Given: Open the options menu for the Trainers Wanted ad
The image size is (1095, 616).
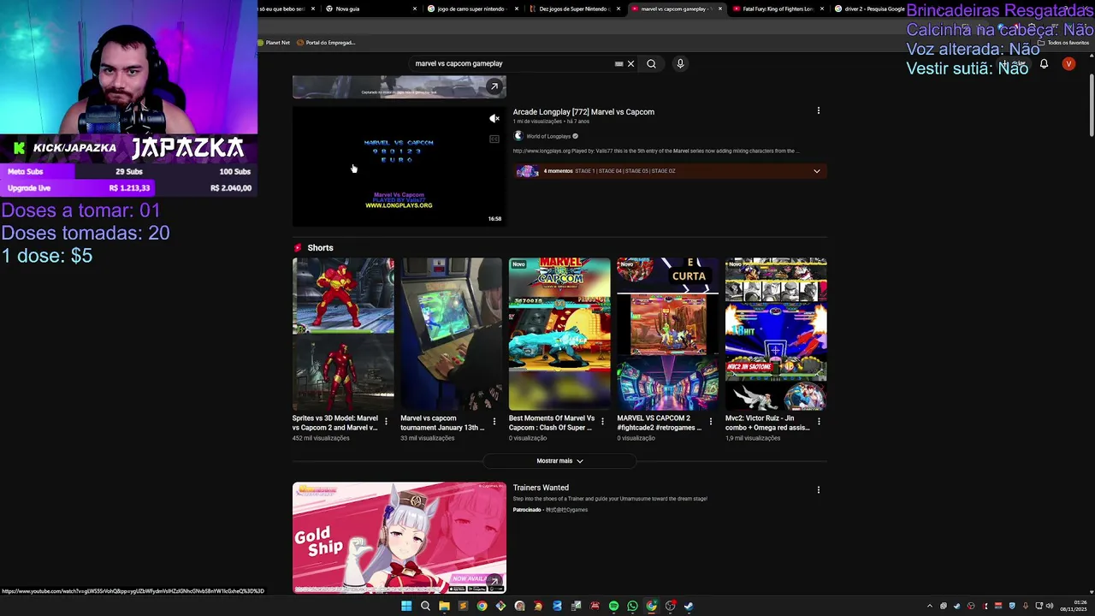Looking at the screenshot, I should [818, 490].
